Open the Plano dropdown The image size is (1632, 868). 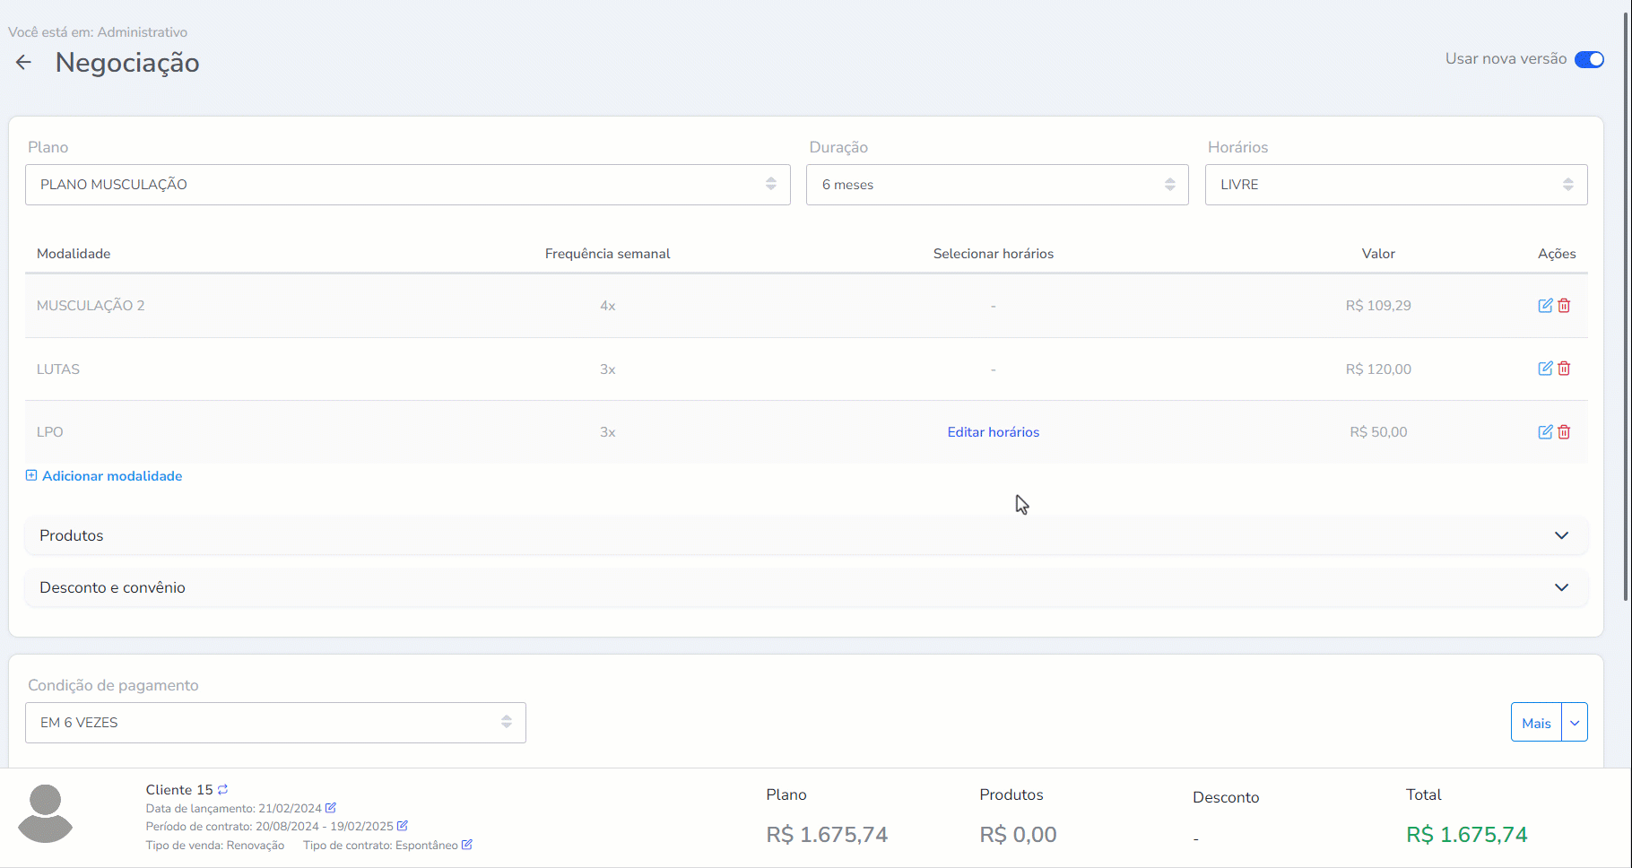(407, 185)
